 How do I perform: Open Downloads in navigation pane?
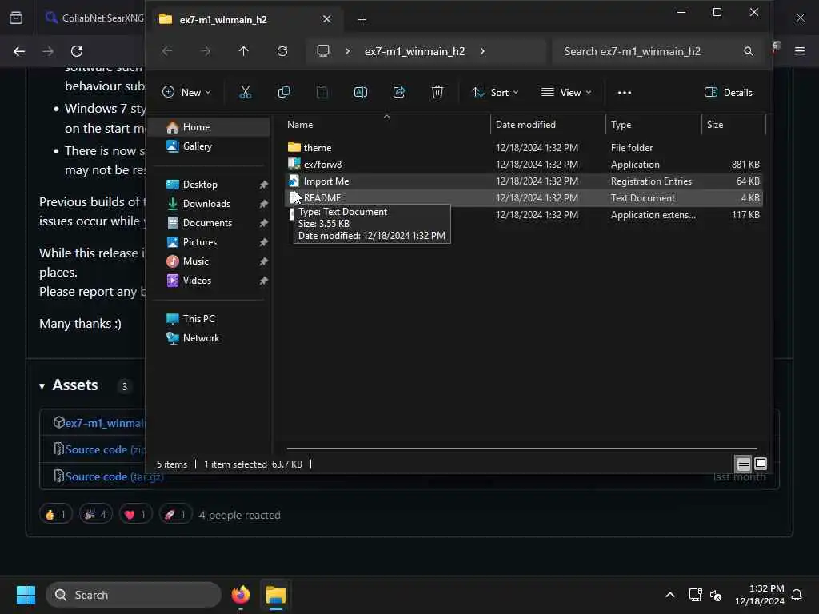click(210, 204)
